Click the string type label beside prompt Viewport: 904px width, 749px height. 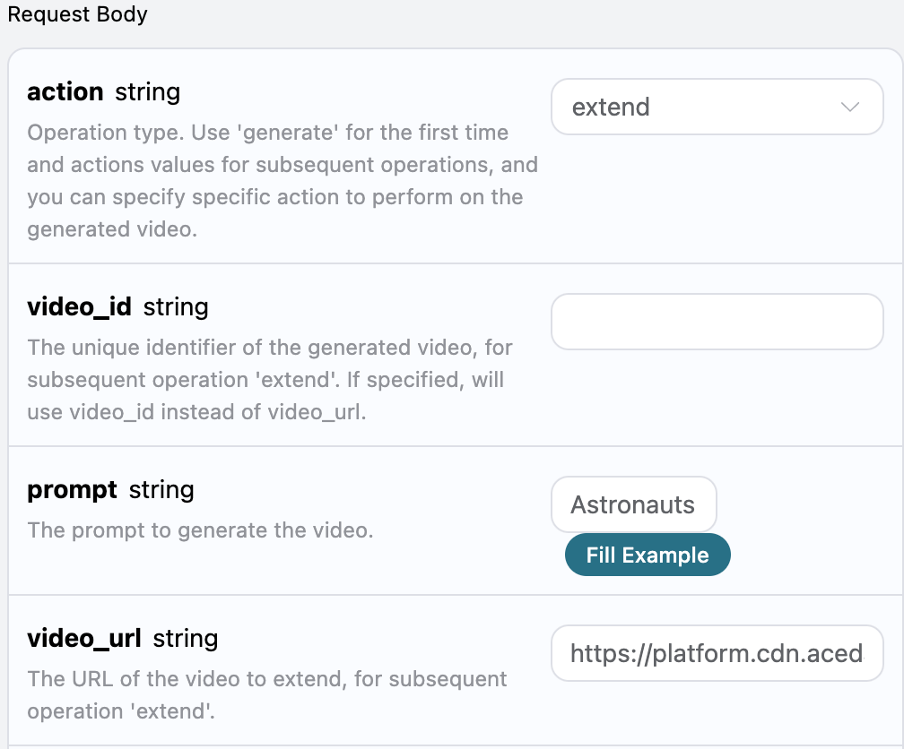[x=161, y=490]
